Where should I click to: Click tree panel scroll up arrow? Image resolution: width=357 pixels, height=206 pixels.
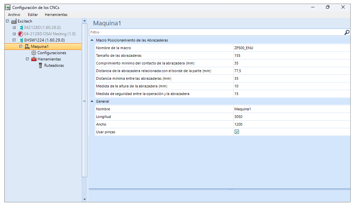[x=84, y=21]
